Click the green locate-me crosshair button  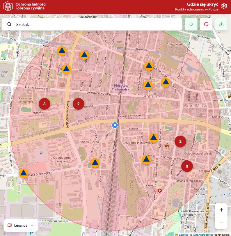point(191,24)
